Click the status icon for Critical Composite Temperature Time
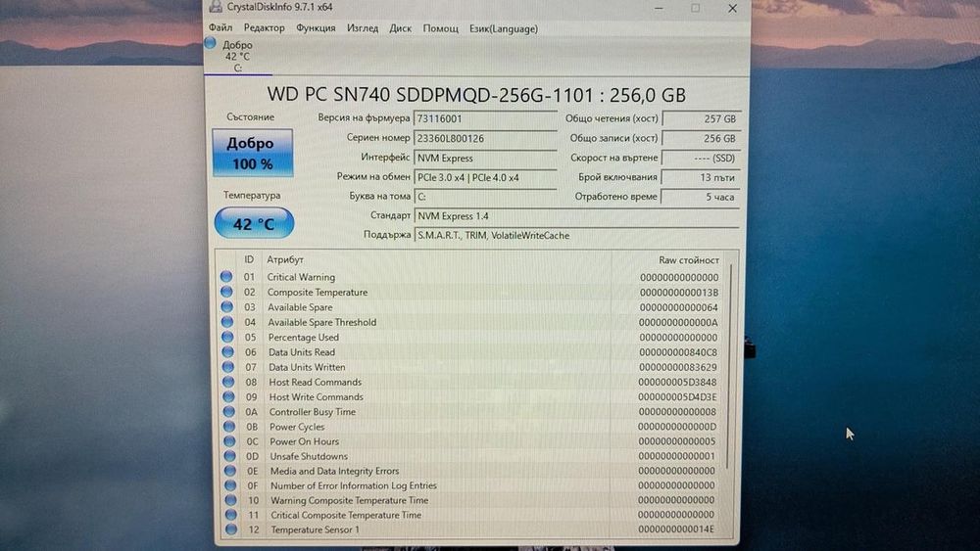 point(231,515)
